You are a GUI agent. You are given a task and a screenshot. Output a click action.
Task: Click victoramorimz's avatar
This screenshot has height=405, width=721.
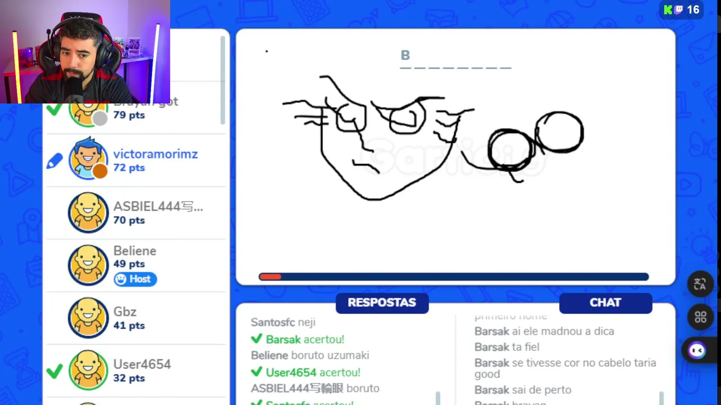[x=88, y=160]
